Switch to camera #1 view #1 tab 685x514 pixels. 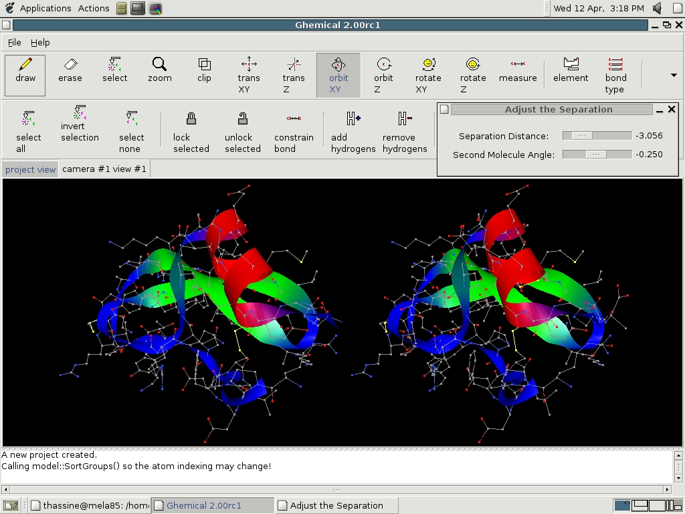[104, 169]
